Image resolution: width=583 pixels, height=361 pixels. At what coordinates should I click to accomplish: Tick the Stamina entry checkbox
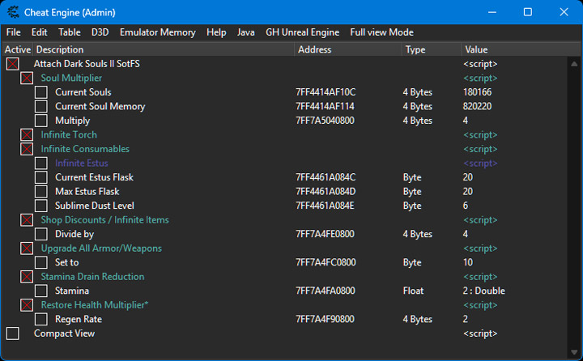(41, 291)
